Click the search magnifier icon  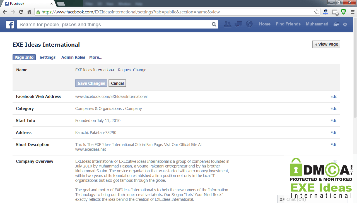click(214, 25)
